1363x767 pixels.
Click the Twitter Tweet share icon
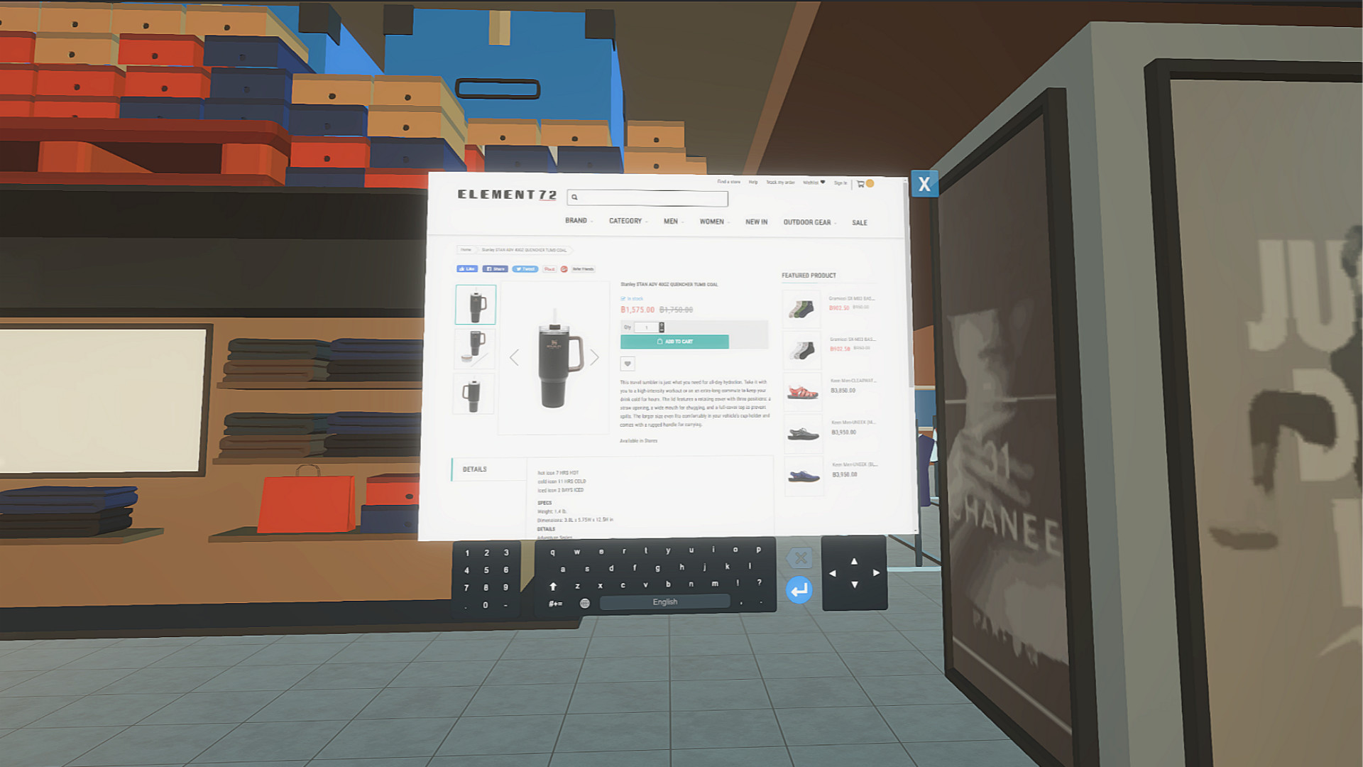[525, 269]
